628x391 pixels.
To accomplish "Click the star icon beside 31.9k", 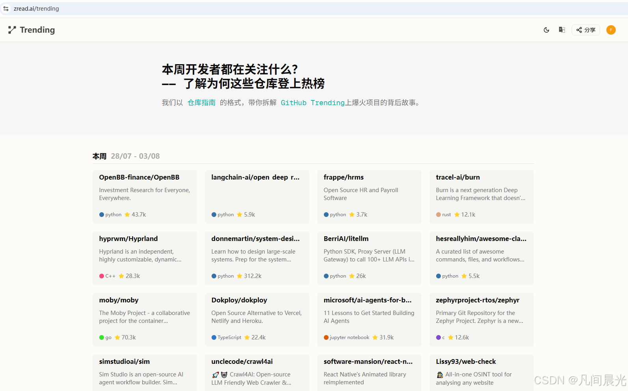I will coord(375,337).
